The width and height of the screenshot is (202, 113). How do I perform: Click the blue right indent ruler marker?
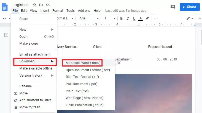(x=195, y=25)
